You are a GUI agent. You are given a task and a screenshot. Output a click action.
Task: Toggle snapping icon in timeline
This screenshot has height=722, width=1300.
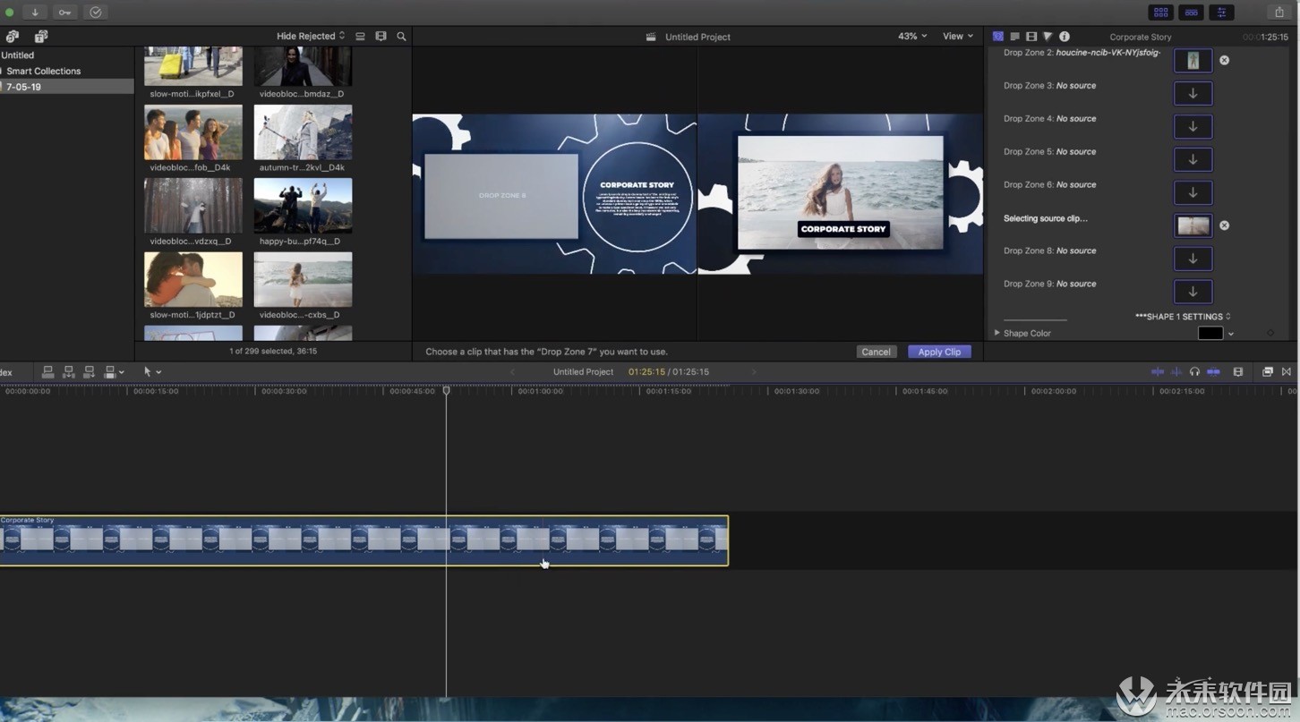coord(1213,371)
